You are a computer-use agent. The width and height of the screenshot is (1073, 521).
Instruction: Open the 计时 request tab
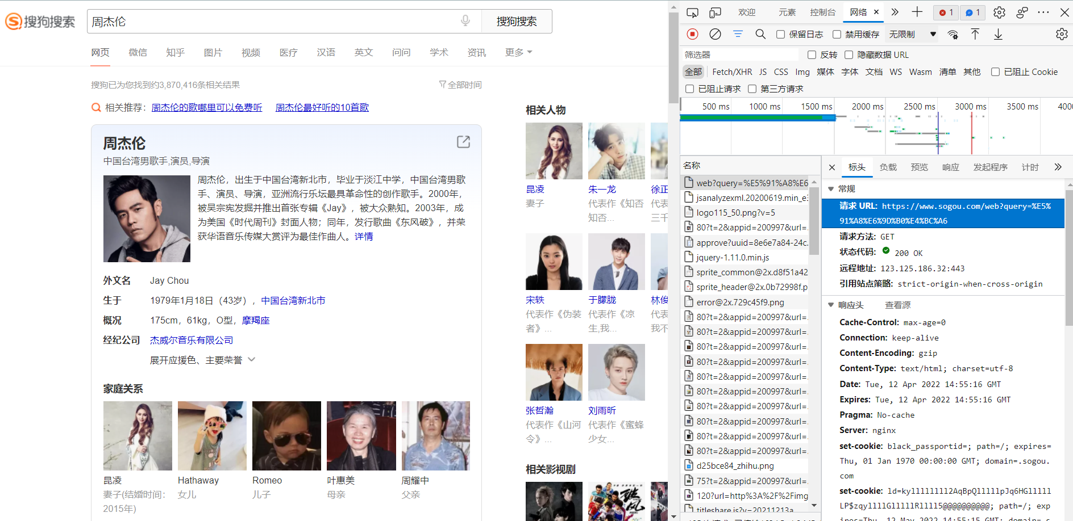click(1030, 167)
